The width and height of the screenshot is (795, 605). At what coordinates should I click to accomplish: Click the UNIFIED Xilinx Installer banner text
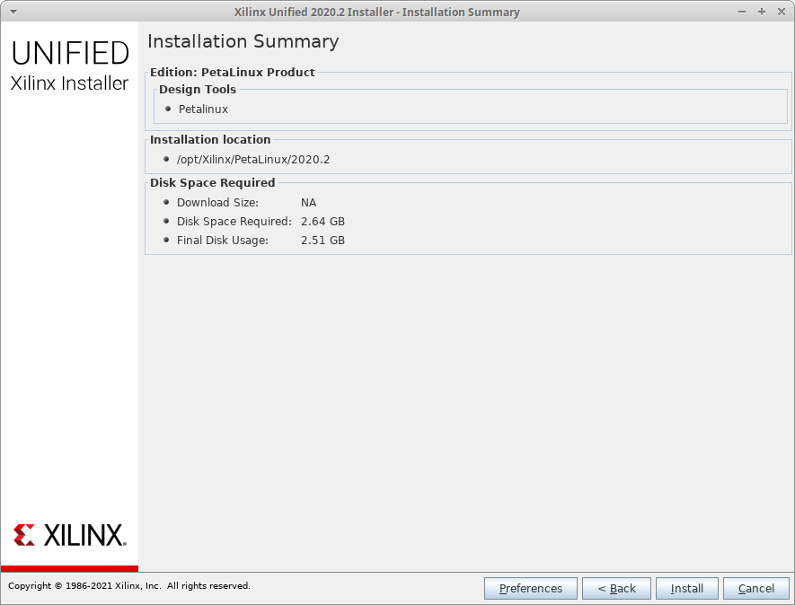[x=70, y=66]
